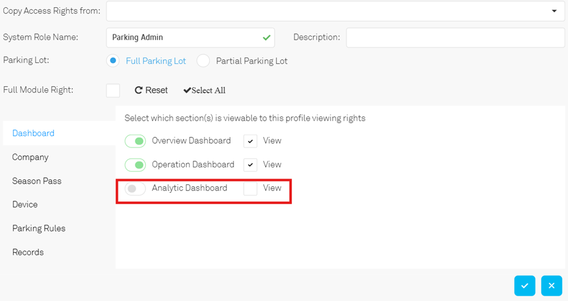Toggle the Operation Dashboard switch
The height and width of the screenshot is (301, 568).
135,165
